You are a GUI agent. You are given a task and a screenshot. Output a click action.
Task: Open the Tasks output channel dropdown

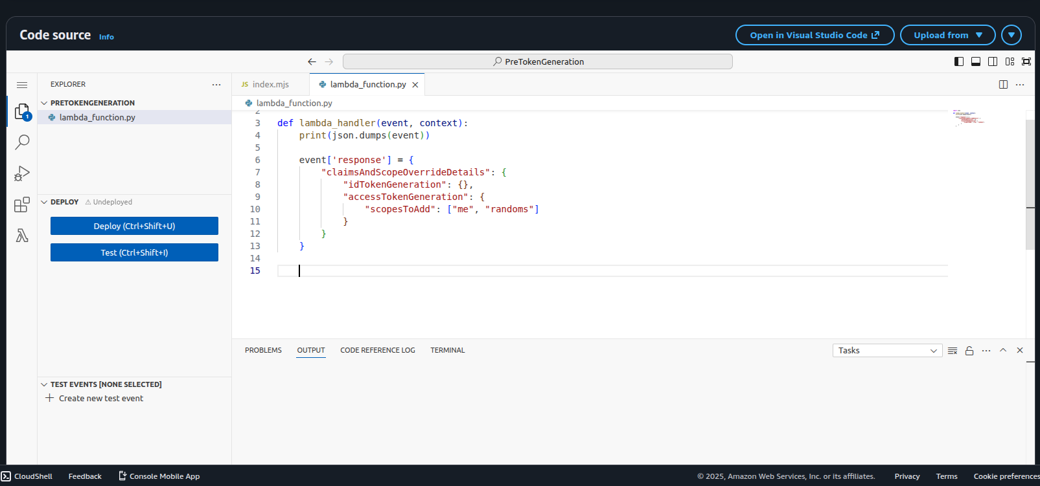coord(886,351)
